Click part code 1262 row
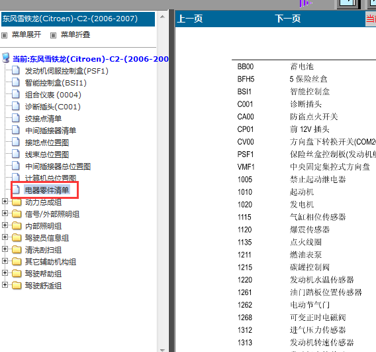The width and height of the screenshot is (376, 352). coord(245,305)
